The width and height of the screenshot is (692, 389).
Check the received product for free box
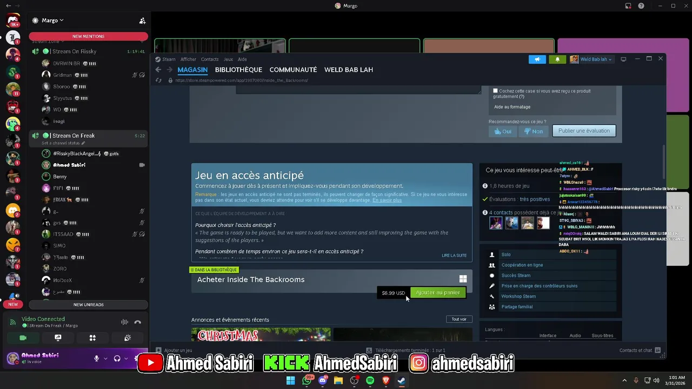495,91
